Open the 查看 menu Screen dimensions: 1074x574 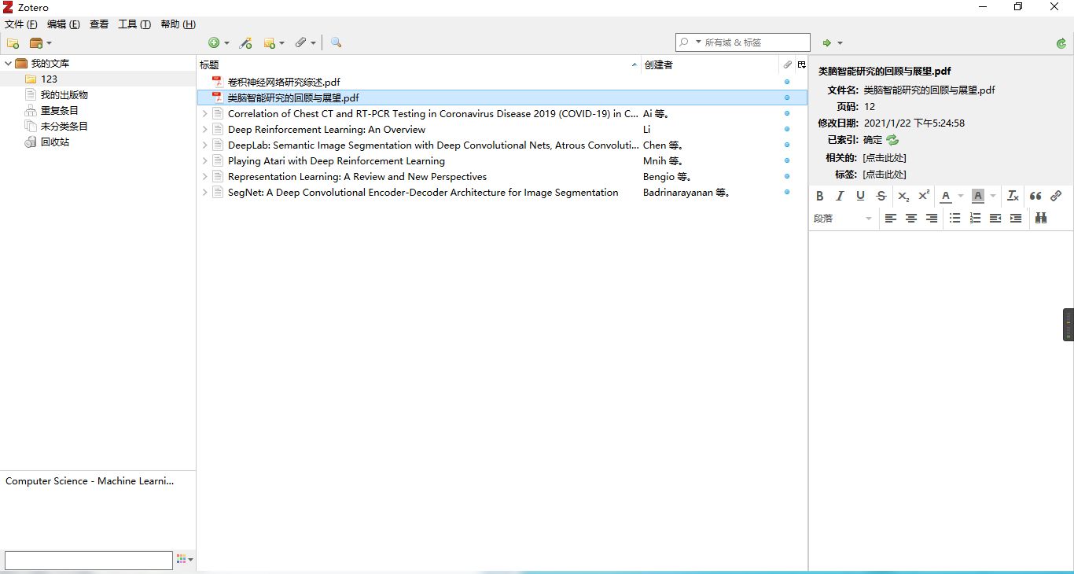point(99,24)
